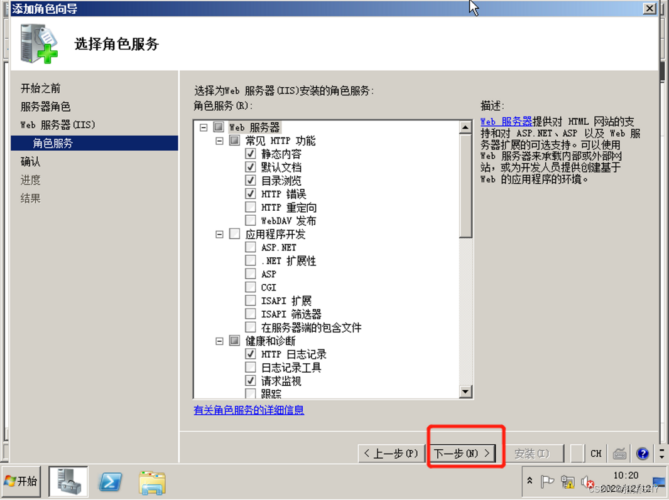Toggle the 健康和诊断 group checkbox
This screenshot has width=669, height=500.
pyautogui.click(x=235, y=341)
